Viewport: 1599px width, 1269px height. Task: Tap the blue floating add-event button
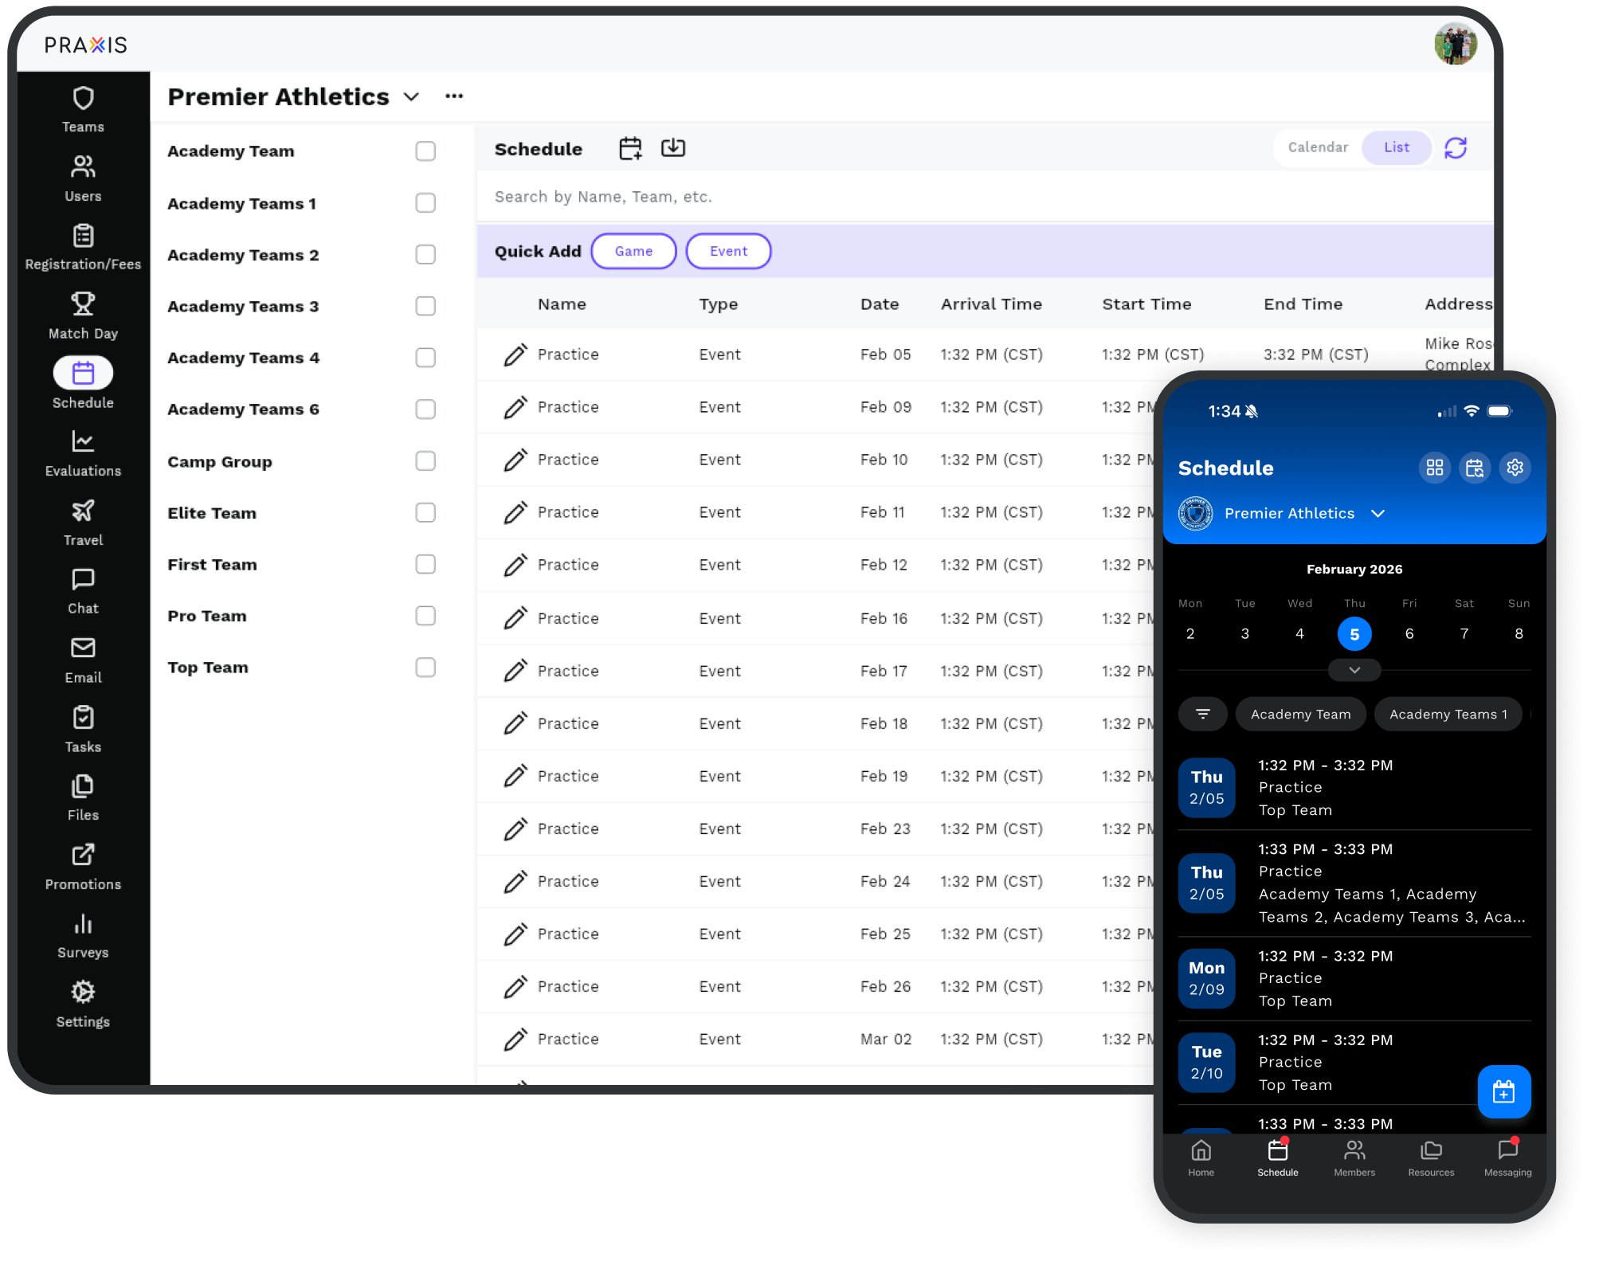tap(1503, 1091)
